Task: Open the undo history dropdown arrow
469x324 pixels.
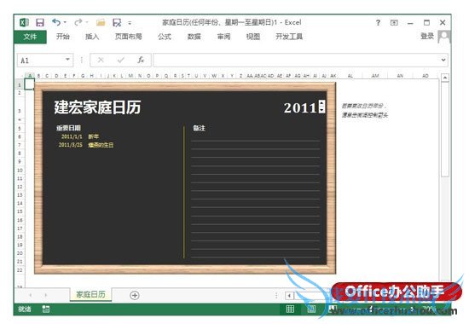Action: [65, 22]
